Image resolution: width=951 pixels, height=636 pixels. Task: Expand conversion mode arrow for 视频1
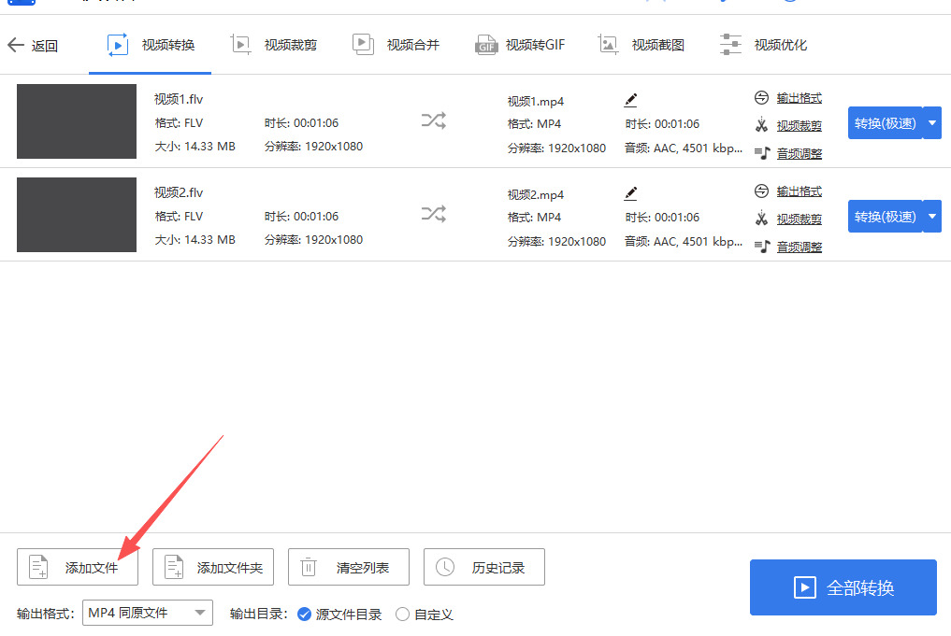tap(932, 123)
